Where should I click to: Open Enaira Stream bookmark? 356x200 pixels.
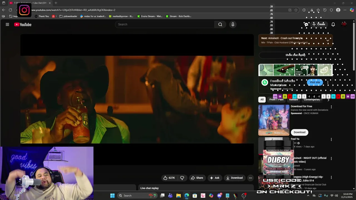coord(150,16)
